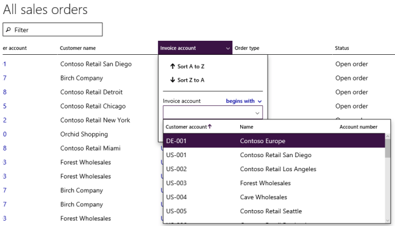Expand the Invoice account value lookup field
Screen dimensions: 395x226
click(x=257, y=113)
